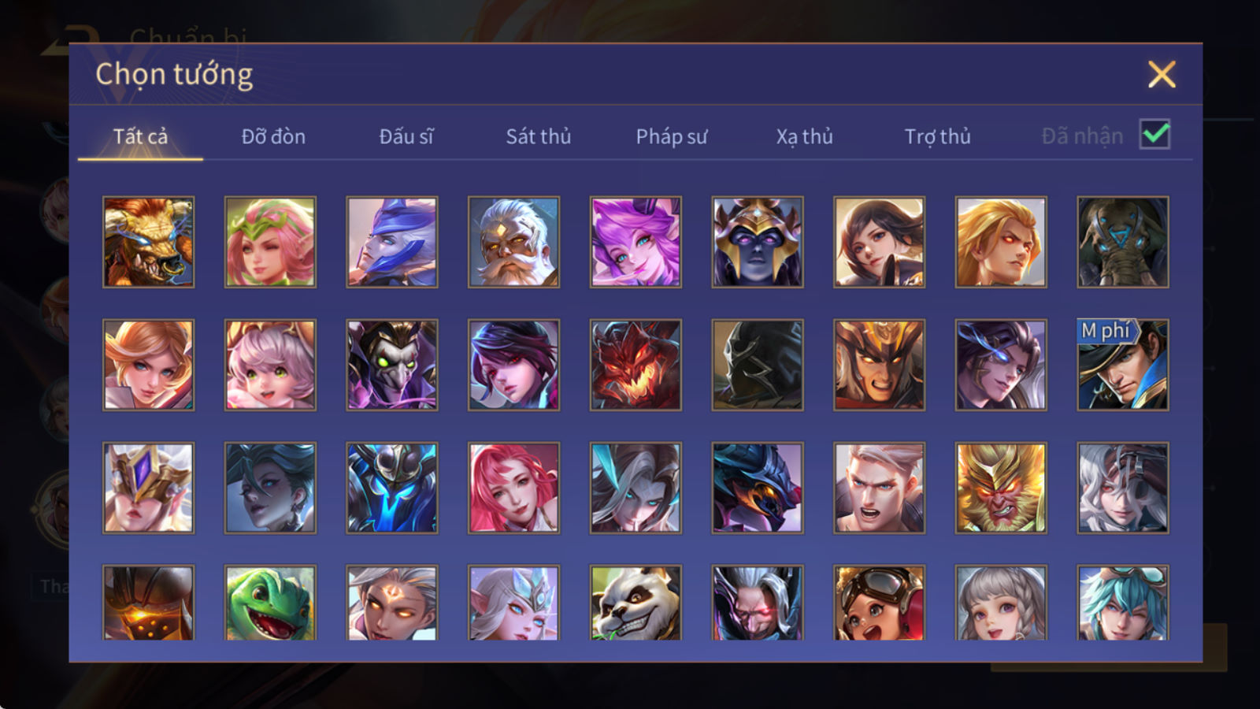Pick the white-bearded old man hero
The image size is (1260, 709).
pos(513,242)
